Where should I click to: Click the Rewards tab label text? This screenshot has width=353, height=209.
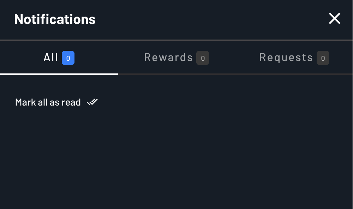coord(169,57)
